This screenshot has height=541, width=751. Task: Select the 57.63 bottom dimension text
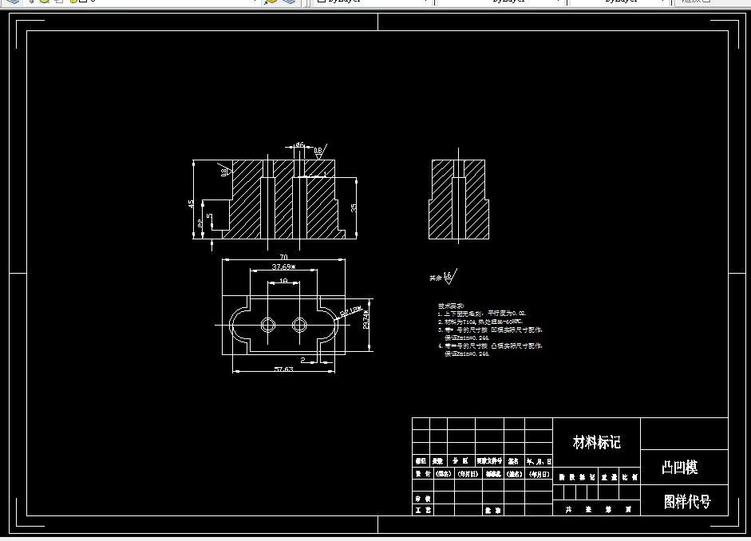[283, 369]
